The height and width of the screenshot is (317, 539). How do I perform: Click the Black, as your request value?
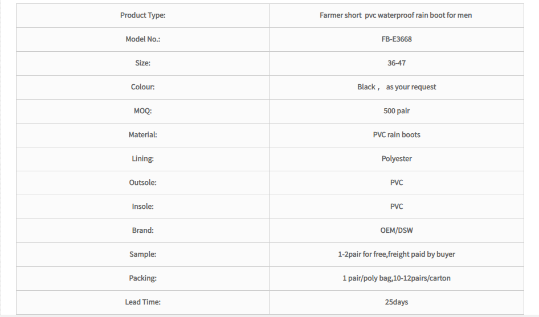pos(397,87)
